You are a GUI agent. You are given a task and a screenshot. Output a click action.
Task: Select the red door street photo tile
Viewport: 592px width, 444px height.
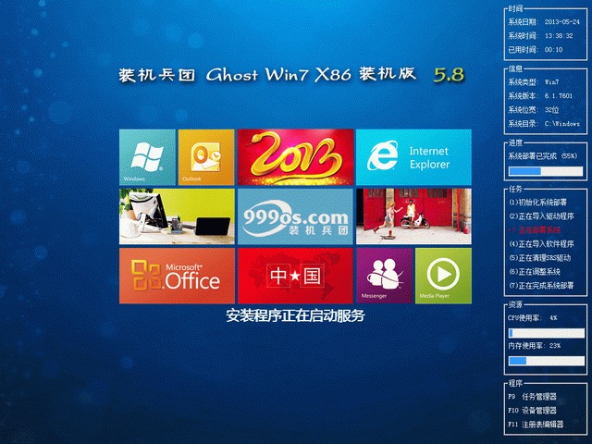pyautogui.click(x=413, y=216)
